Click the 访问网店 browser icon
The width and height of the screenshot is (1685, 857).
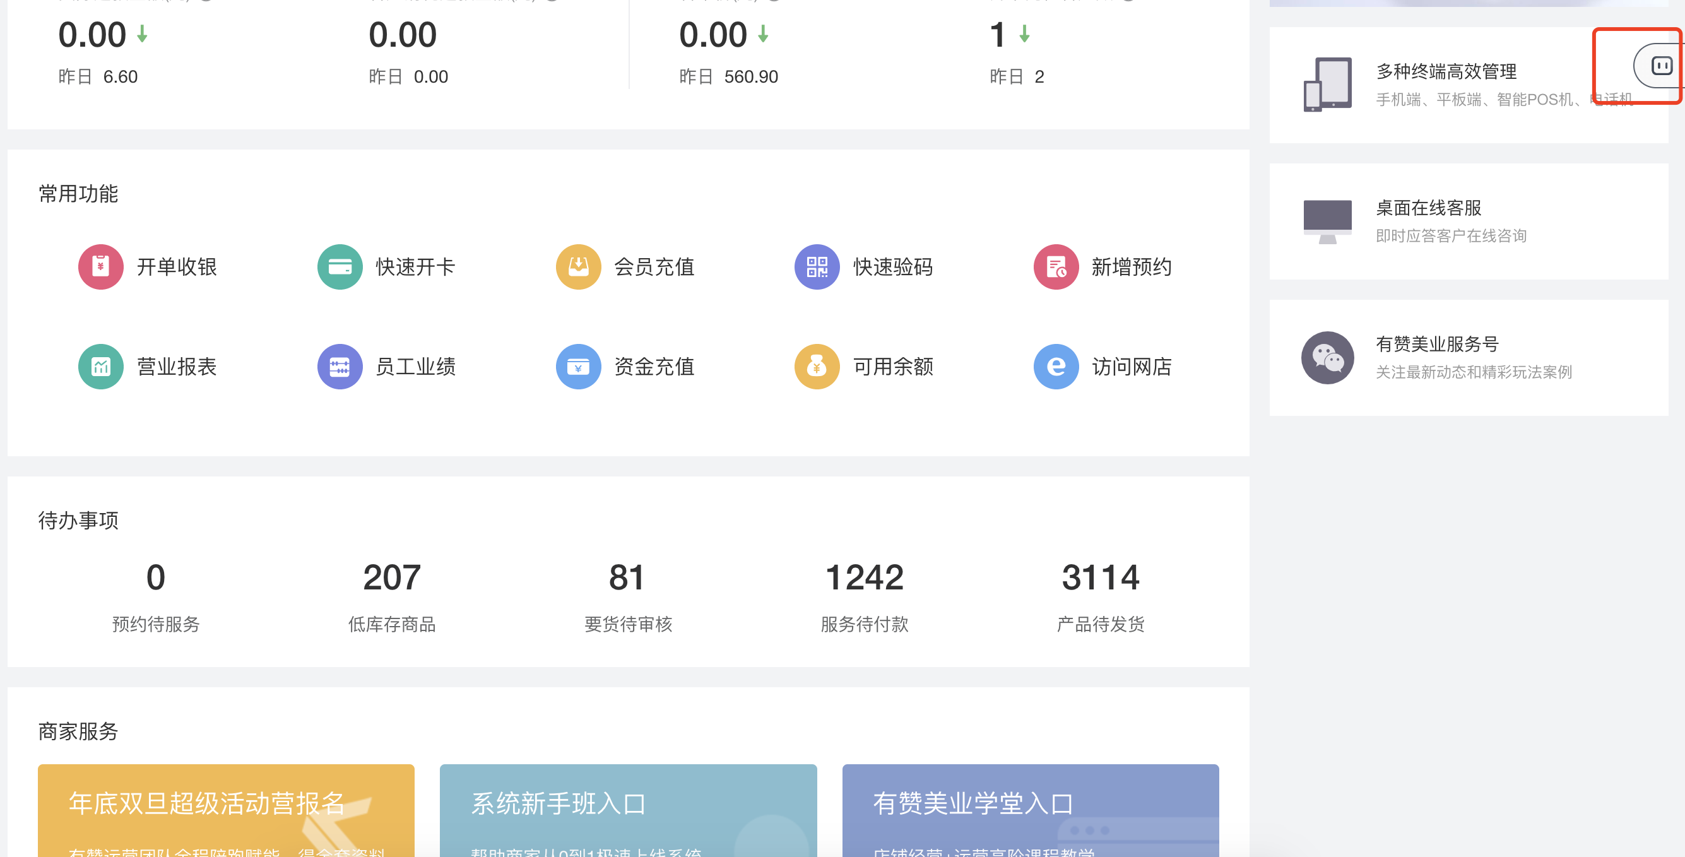(x=1056, y=367)
